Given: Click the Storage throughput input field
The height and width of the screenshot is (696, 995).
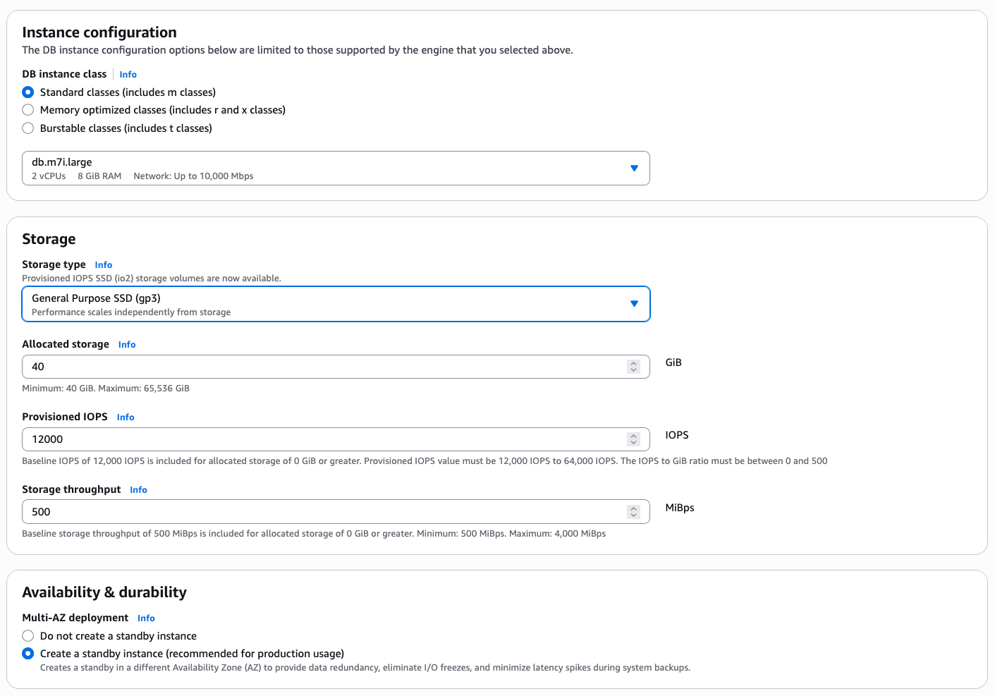Looking at the screenshot, I should pos(324,512).
